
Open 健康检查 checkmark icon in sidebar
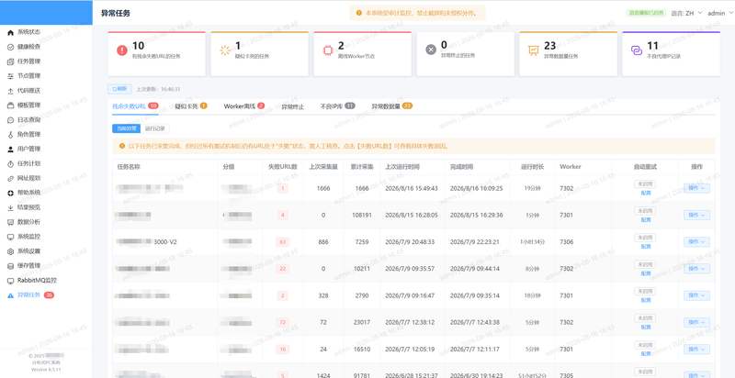point(10,47)
